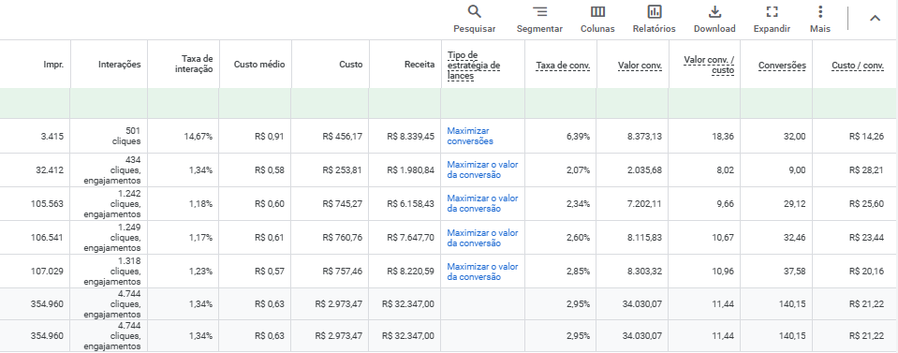Open the Relatórios reports menu
898x353 pixels.
(x=654, y=19)
